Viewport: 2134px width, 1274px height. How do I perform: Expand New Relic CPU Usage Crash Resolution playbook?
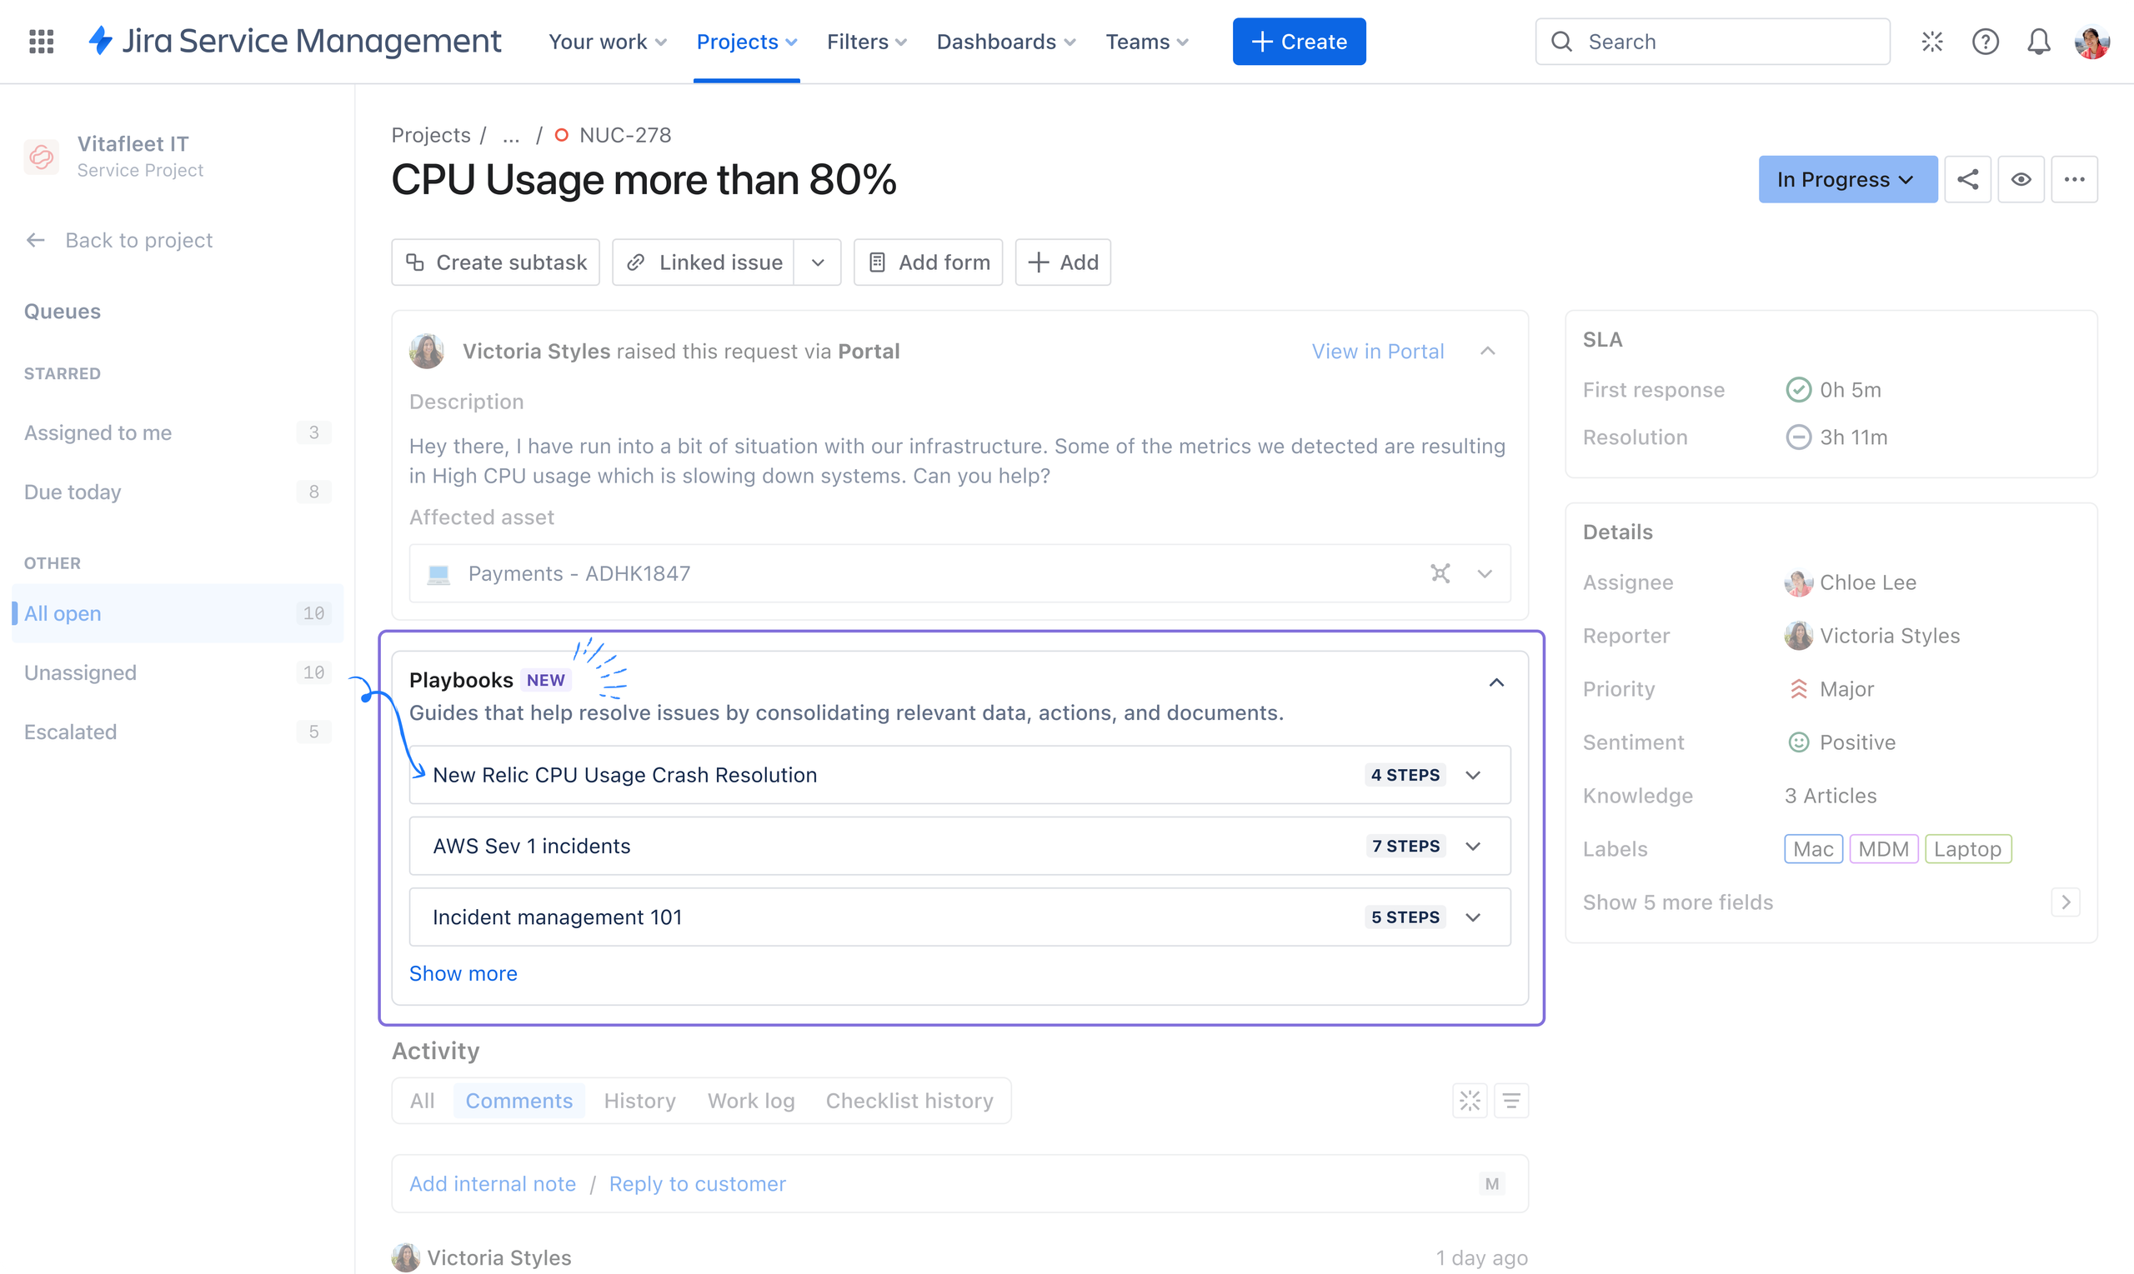[1473, 774]
